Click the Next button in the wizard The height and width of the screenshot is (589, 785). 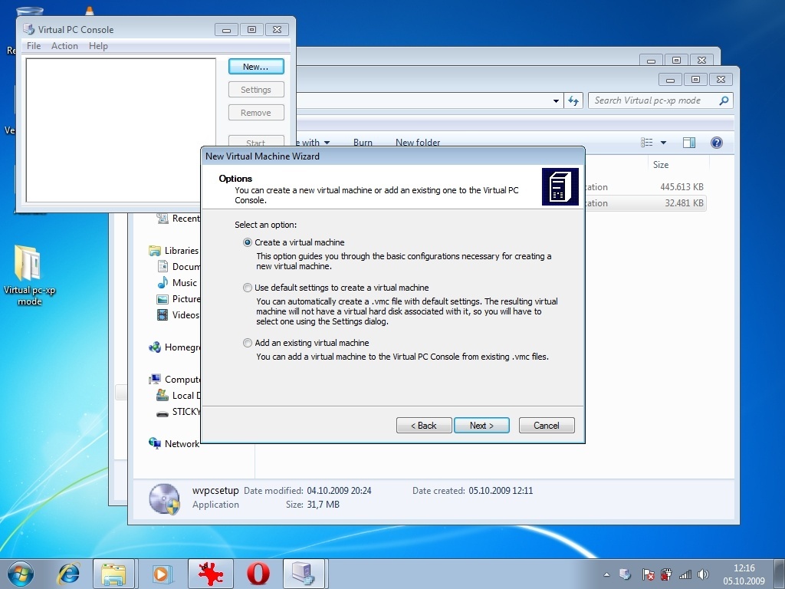(481, 426)
